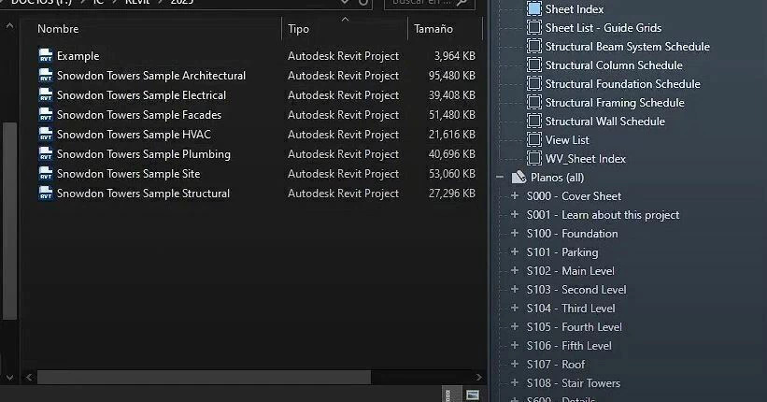Viewport: 767px width, 402px height.
Task: Click the schedule icon of Structural Wall Schedule
Action: click(534, 121)
